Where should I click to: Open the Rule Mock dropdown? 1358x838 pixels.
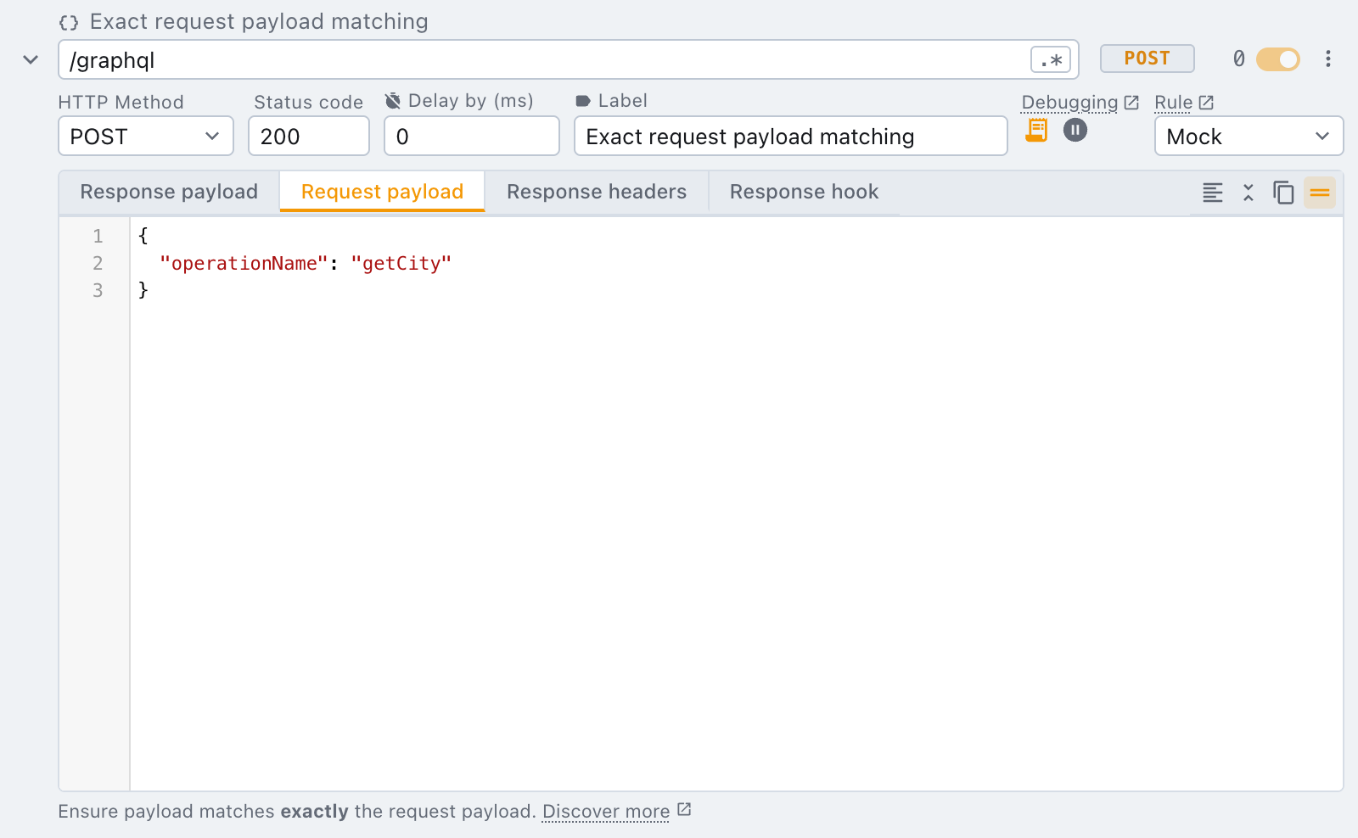coord(1249,136)
